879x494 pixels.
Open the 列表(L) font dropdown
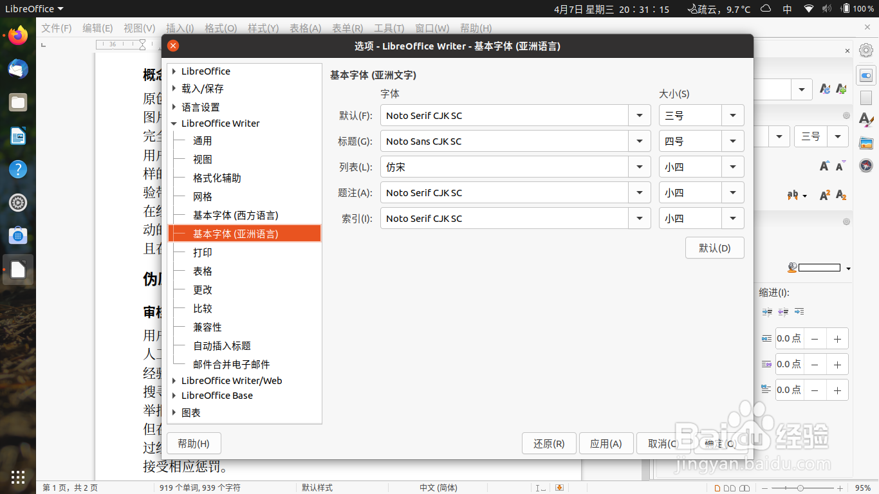point(640,167)
